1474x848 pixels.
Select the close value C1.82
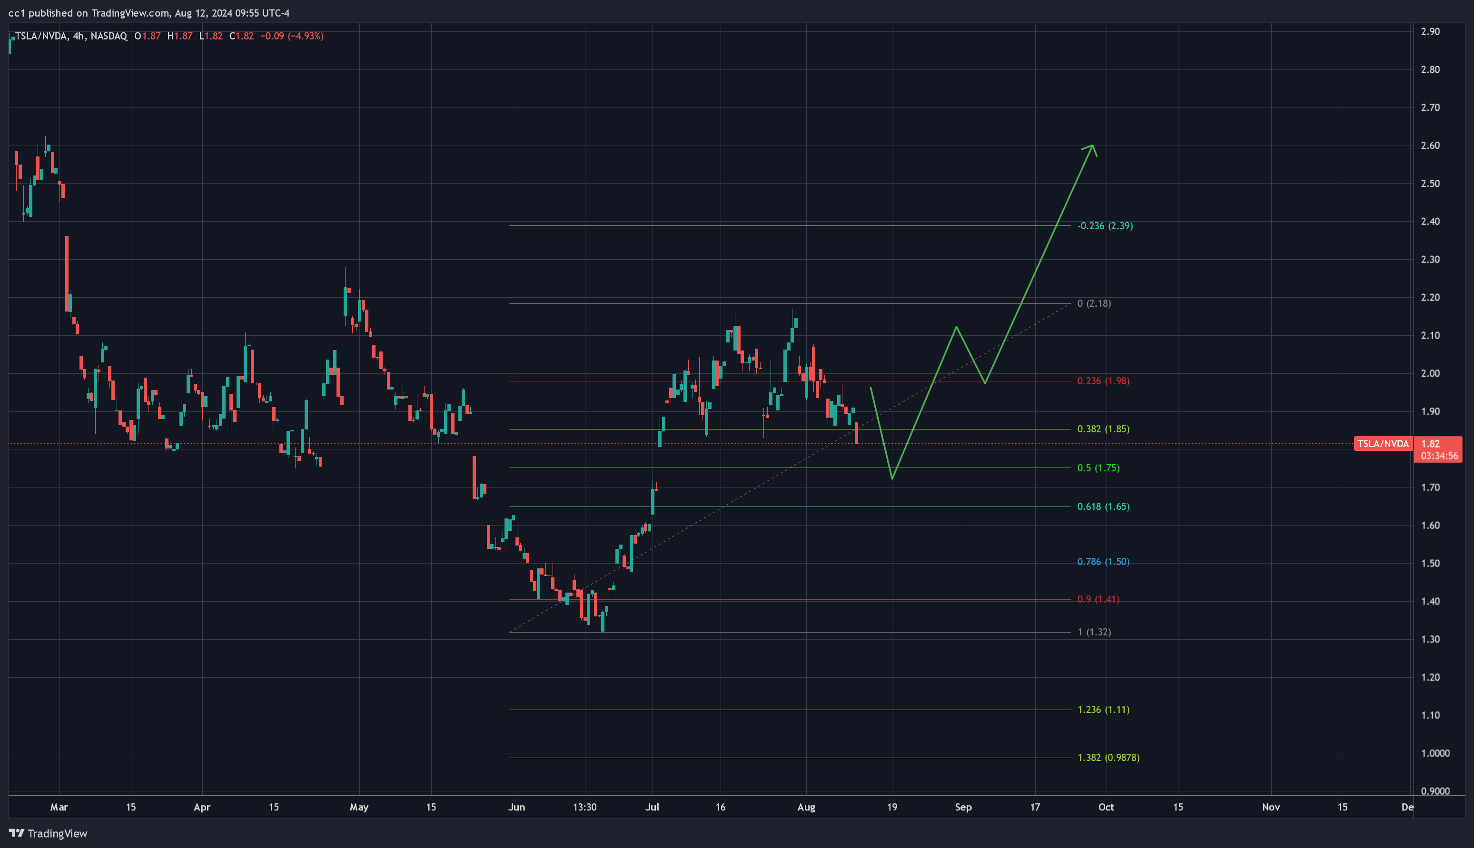[x=241, y=36]
